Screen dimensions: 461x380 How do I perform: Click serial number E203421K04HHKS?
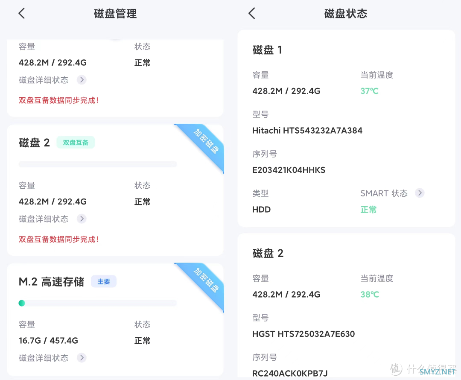click(289, 170)
